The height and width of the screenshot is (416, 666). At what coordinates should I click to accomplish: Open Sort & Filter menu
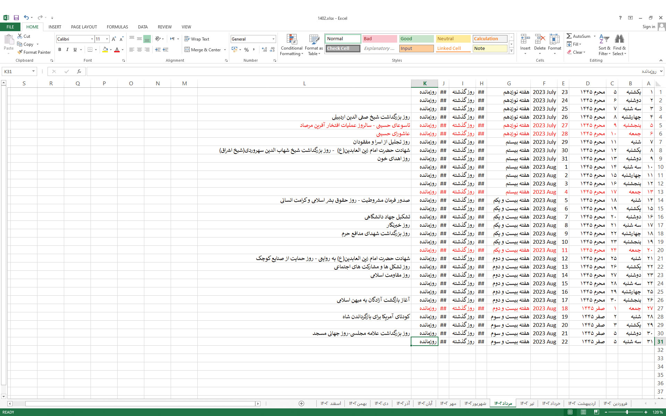pos(604,45)
